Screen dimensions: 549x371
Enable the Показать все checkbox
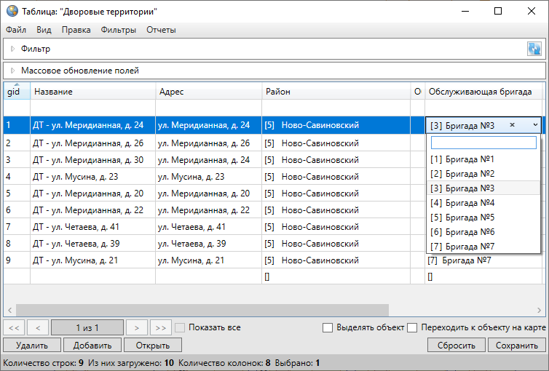tap(180, 327)
